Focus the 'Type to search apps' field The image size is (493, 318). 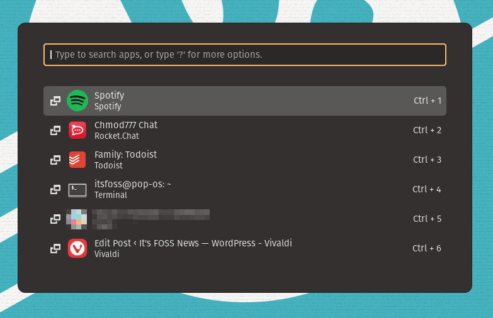[x=244, y=55]
